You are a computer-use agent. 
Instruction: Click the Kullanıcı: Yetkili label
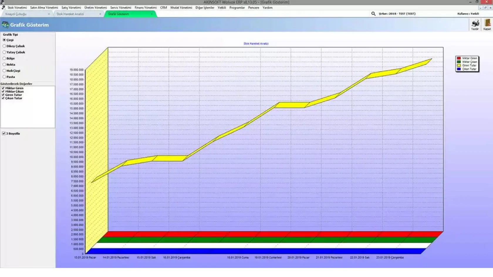tap(468, 13)
